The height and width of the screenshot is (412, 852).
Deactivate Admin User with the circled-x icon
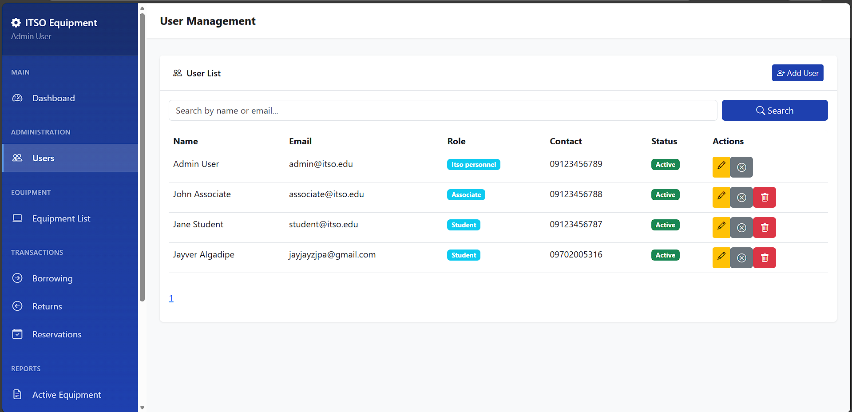click(741, 167)
